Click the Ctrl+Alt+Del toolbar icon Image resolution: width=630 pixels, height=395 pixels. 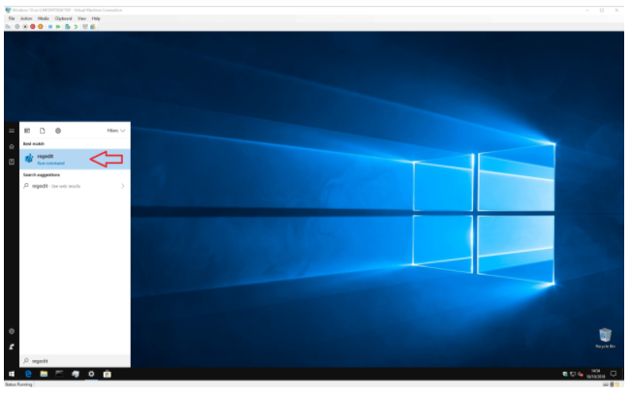tap(8, 26)
